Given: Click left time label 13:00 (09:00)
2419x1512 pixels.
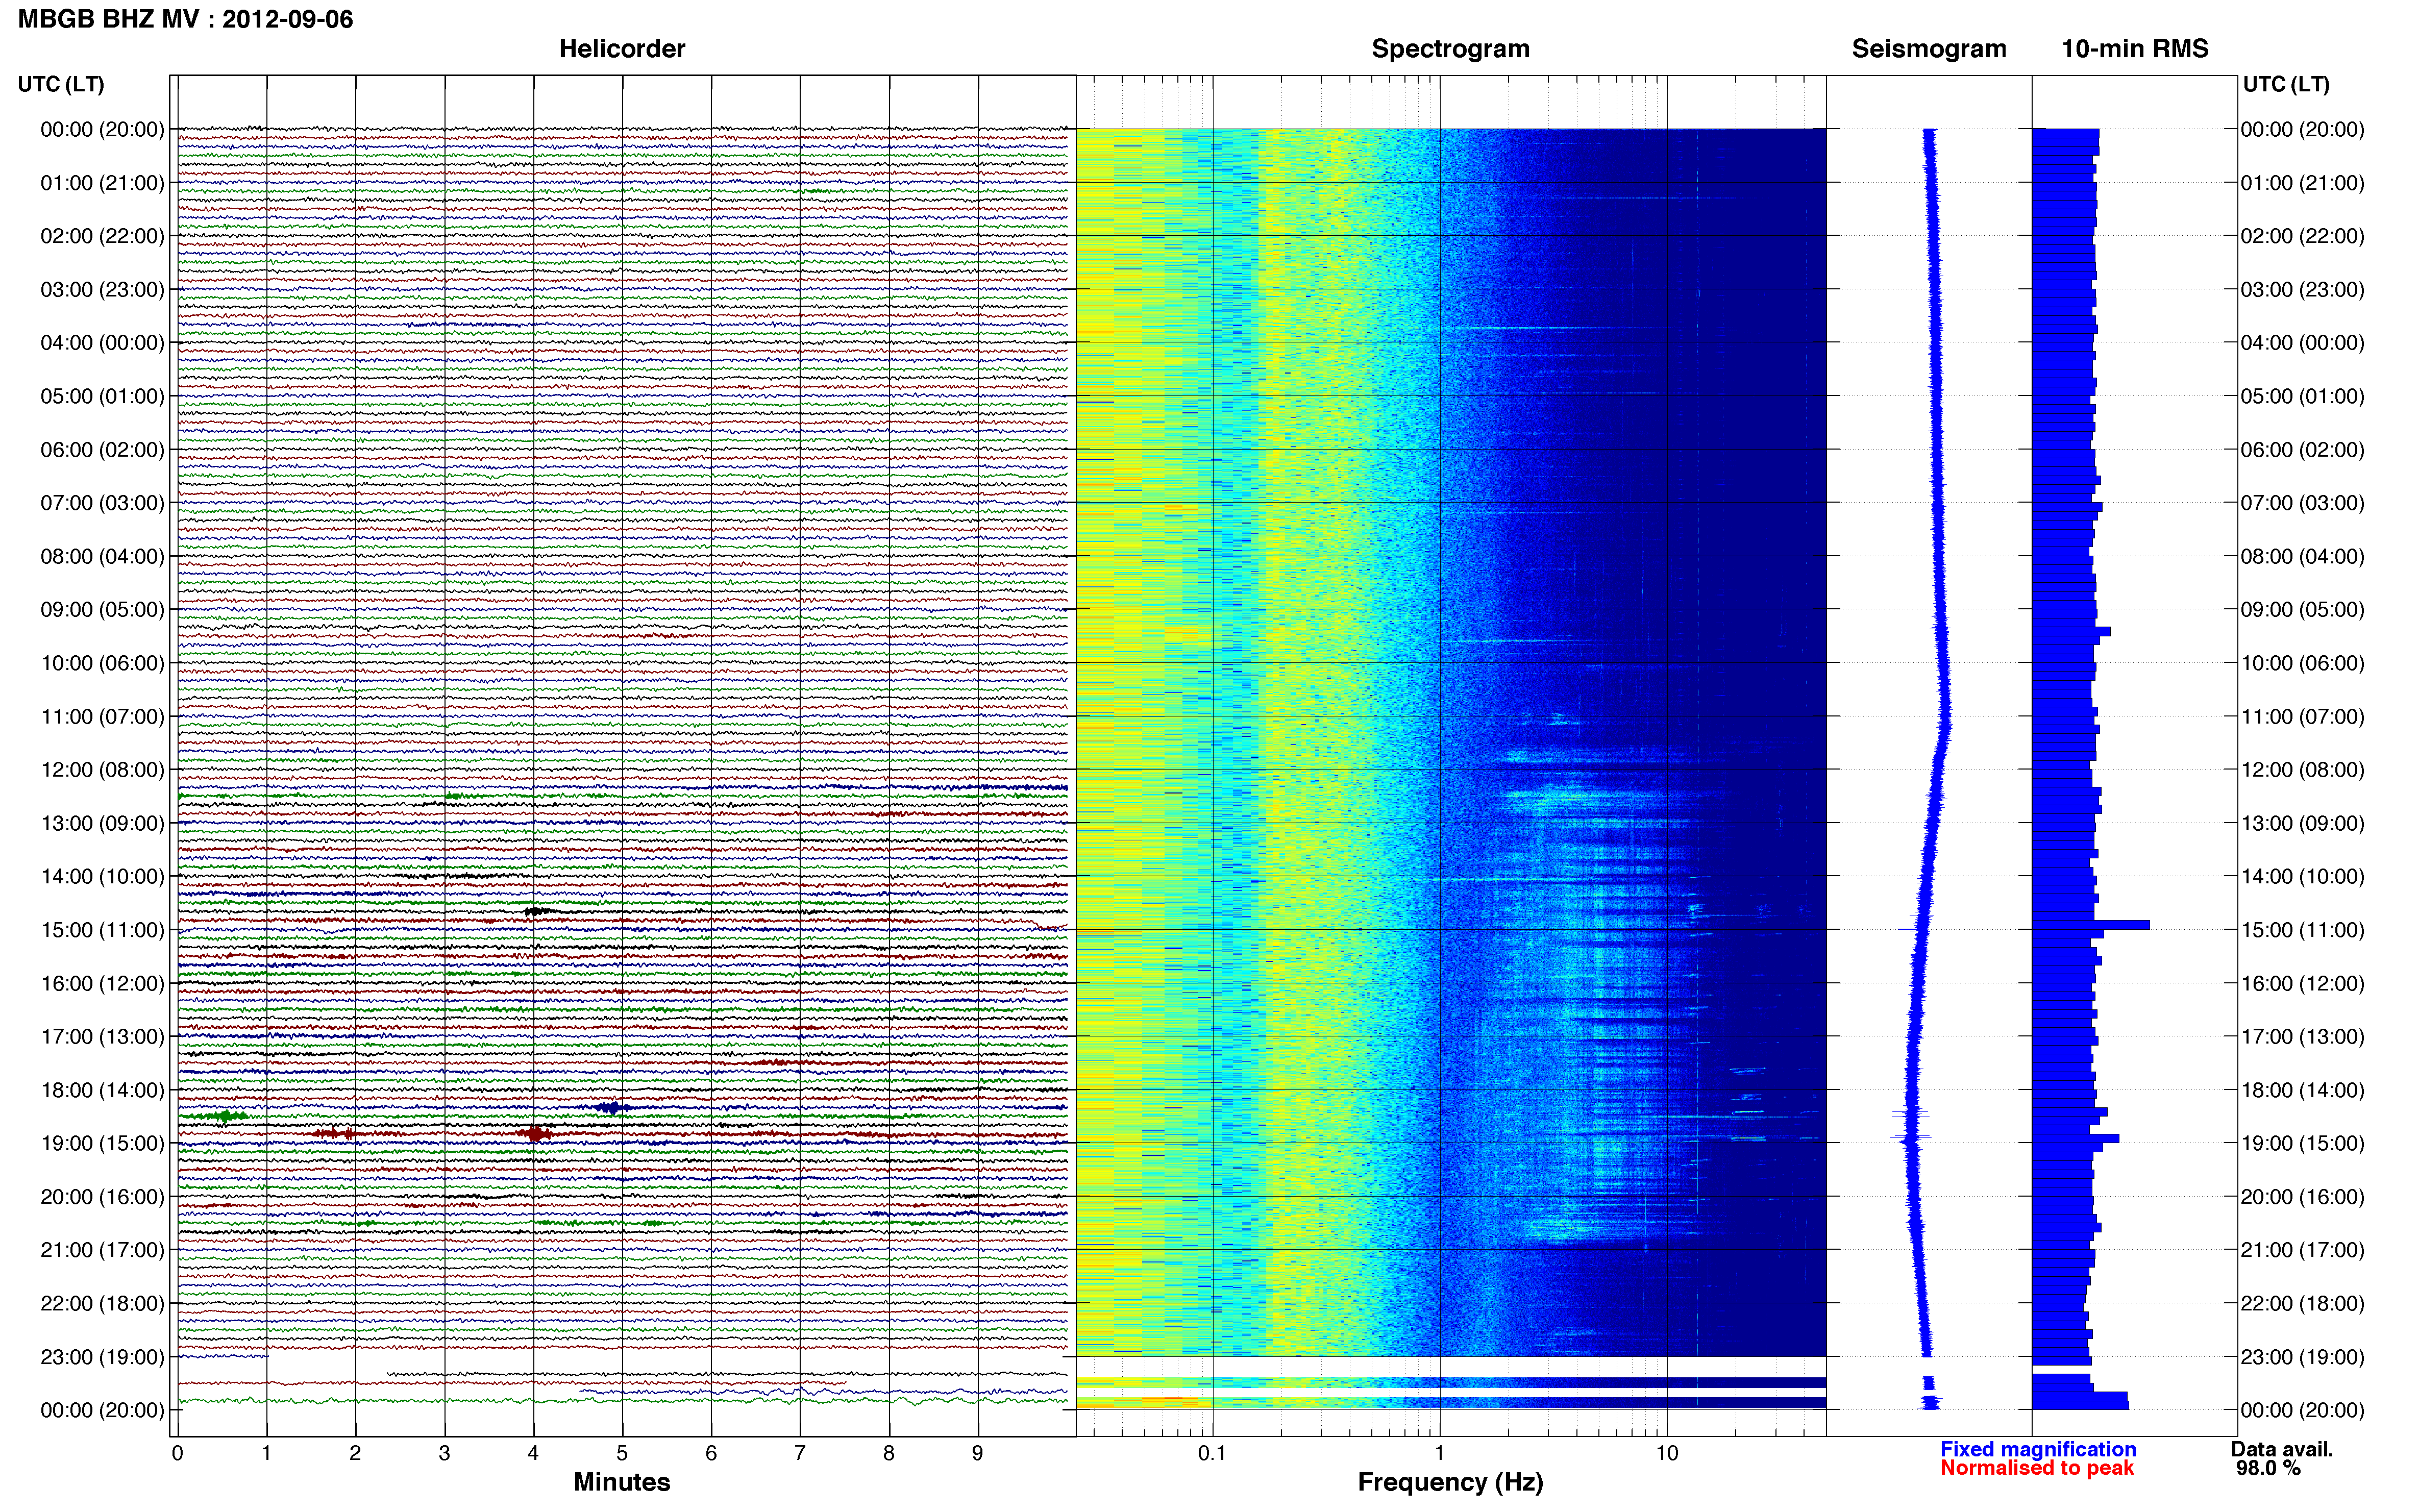Looking at the screenshot, I should [102, 823].
